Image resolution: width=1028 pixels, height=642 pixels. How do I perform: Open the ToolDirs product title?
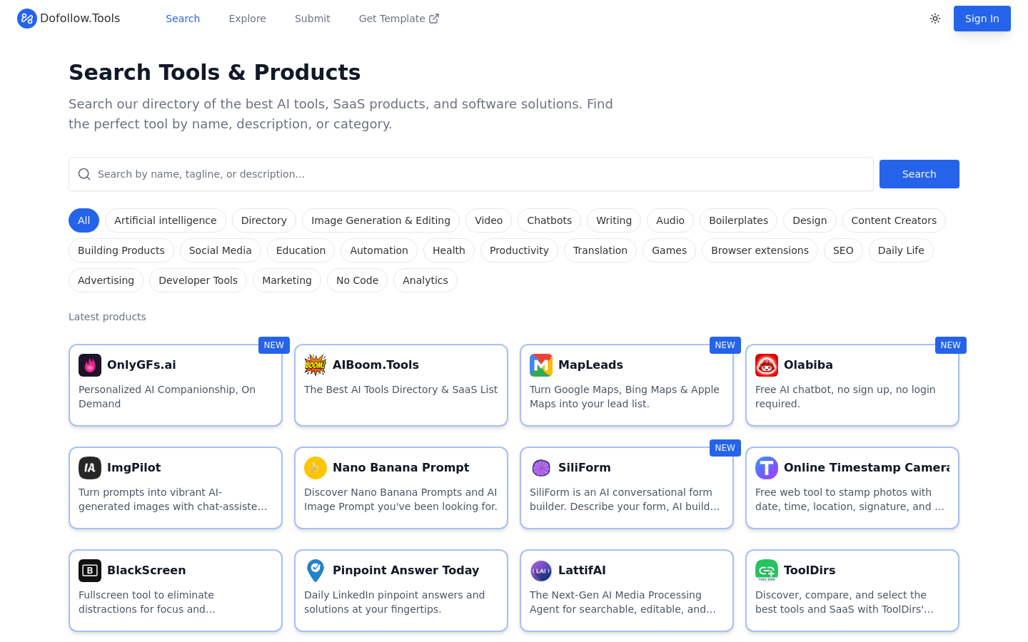click(810, 571)
